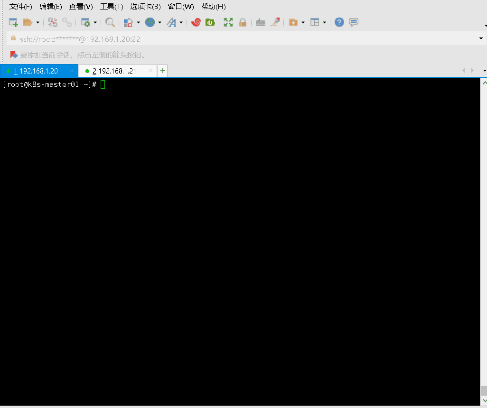Image resolution: width=487 pixels, height=408 pixels.
Task: Expand the font settings dropdown arrow
Action: click(181, 22)
